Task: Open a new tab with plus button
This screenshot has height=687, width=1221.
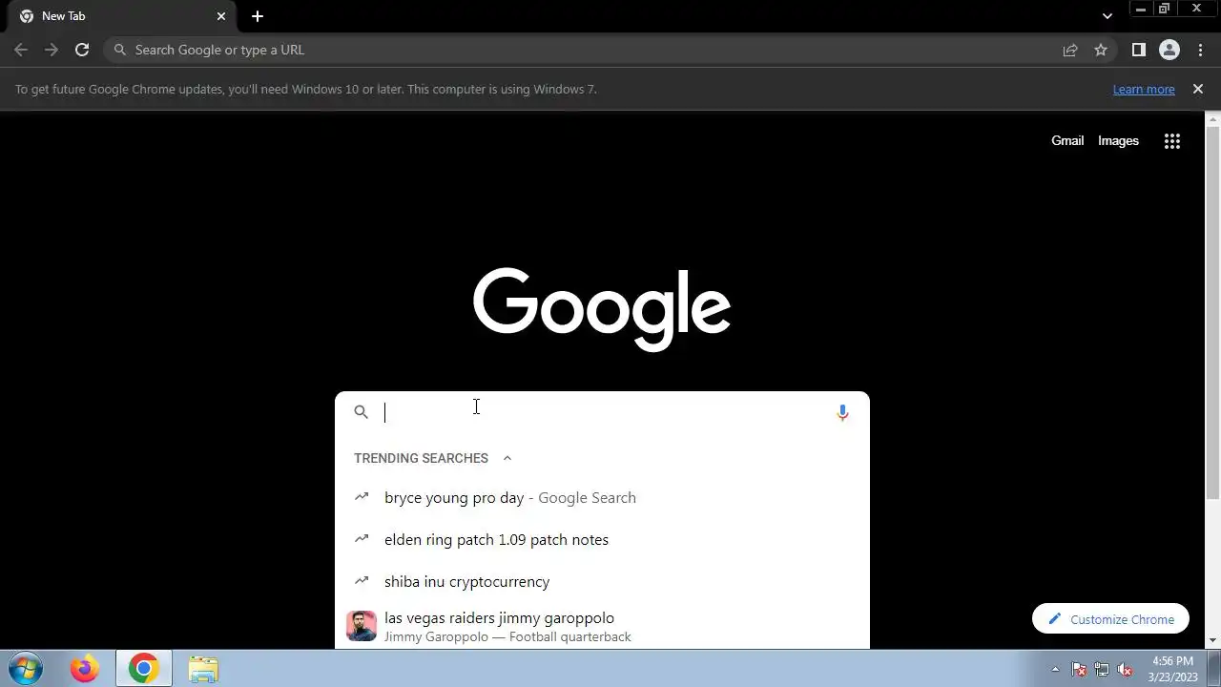Action: (x=258, y=16)
